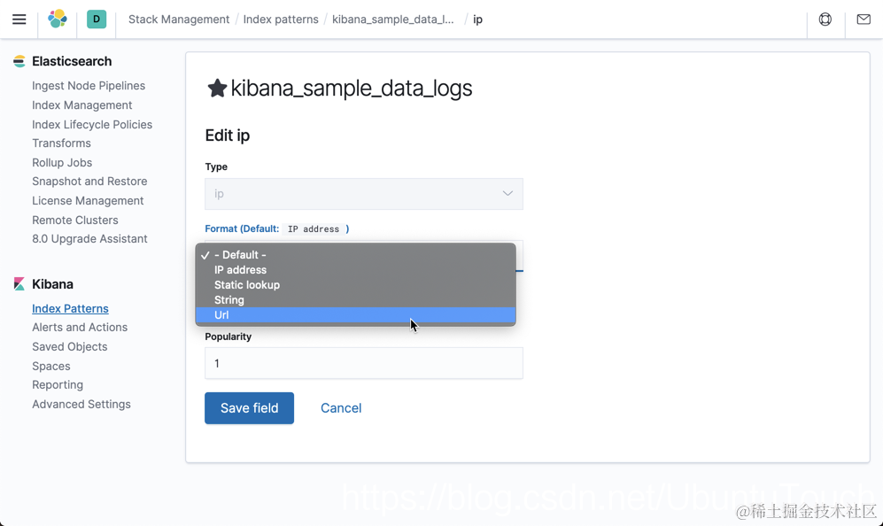Open the help lifebuoy icon

coord(825,19)
